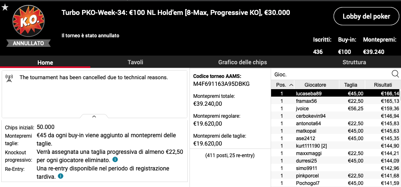This screenshot has height=187, width=401.
Task: Select the Home tab
Action: click(45, 63)
